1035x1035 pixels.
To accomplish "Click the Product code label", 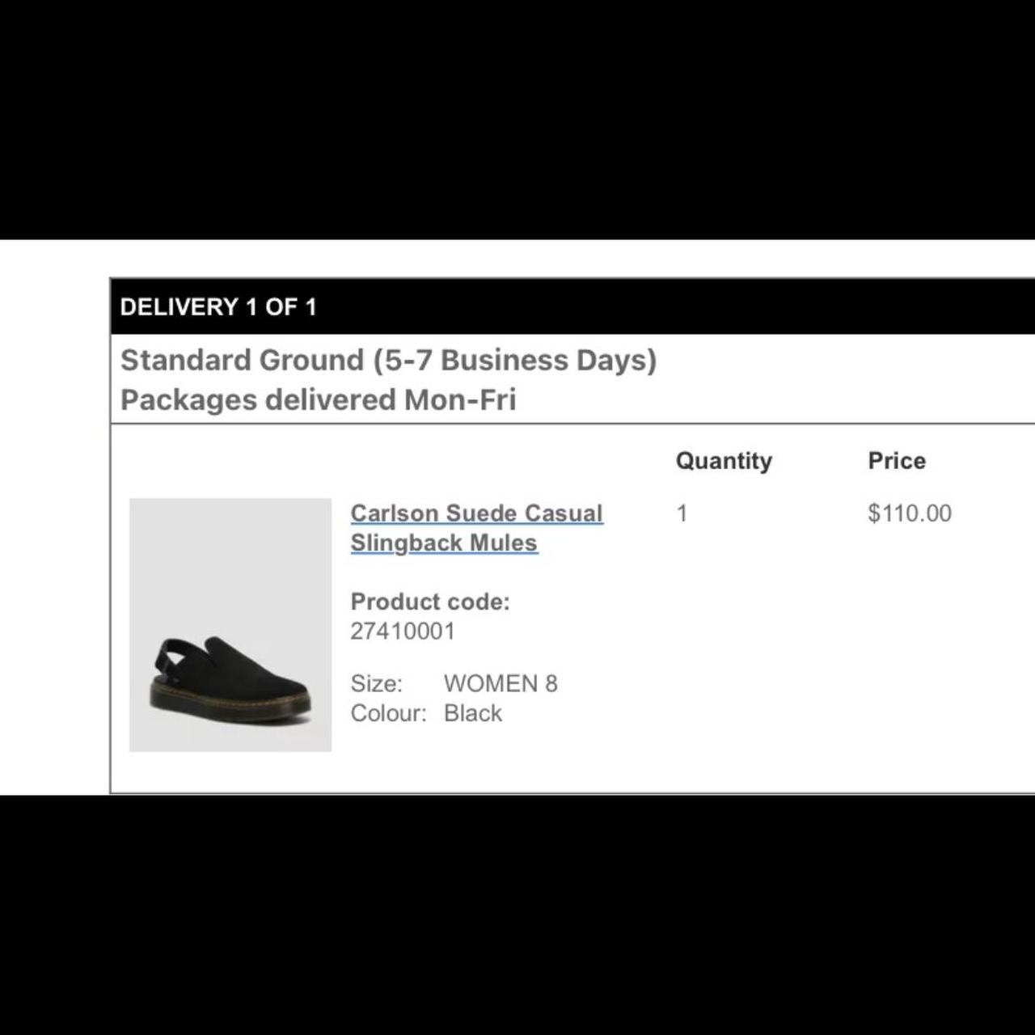I will 430,602.
